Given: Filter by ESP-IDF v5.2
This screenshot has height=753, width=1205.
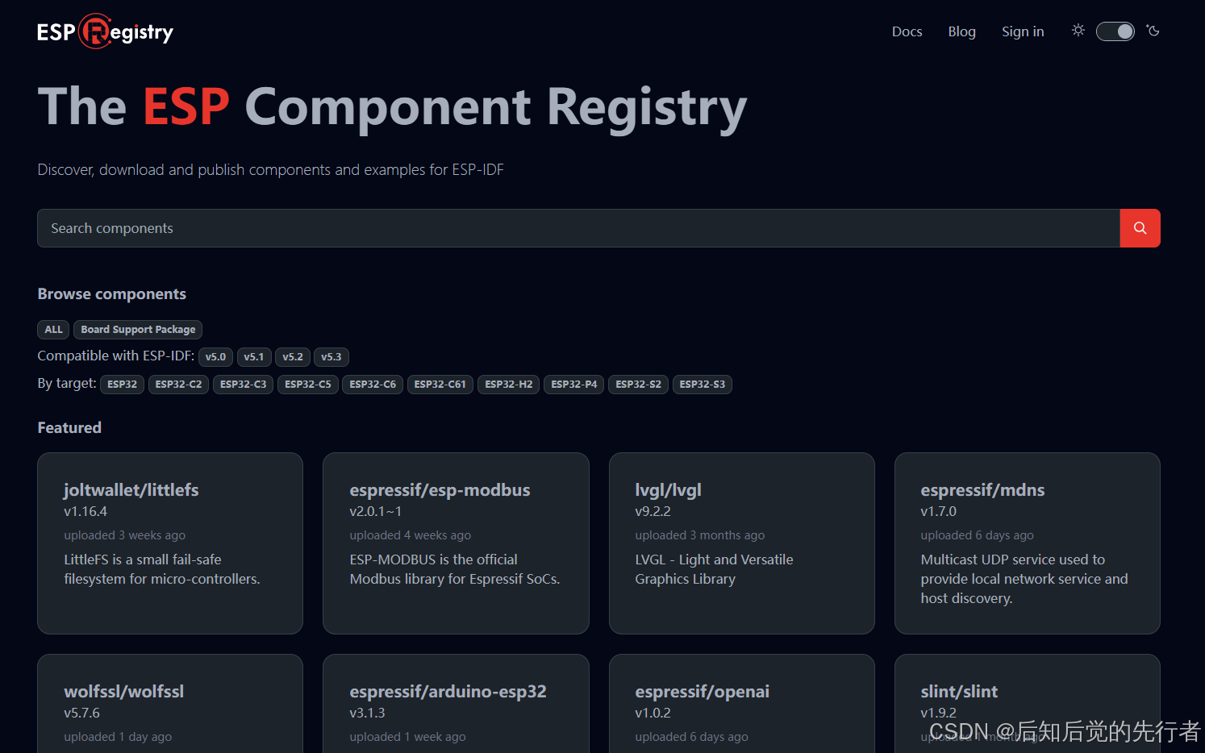Looking at the screenshot, I should point(293,357).
